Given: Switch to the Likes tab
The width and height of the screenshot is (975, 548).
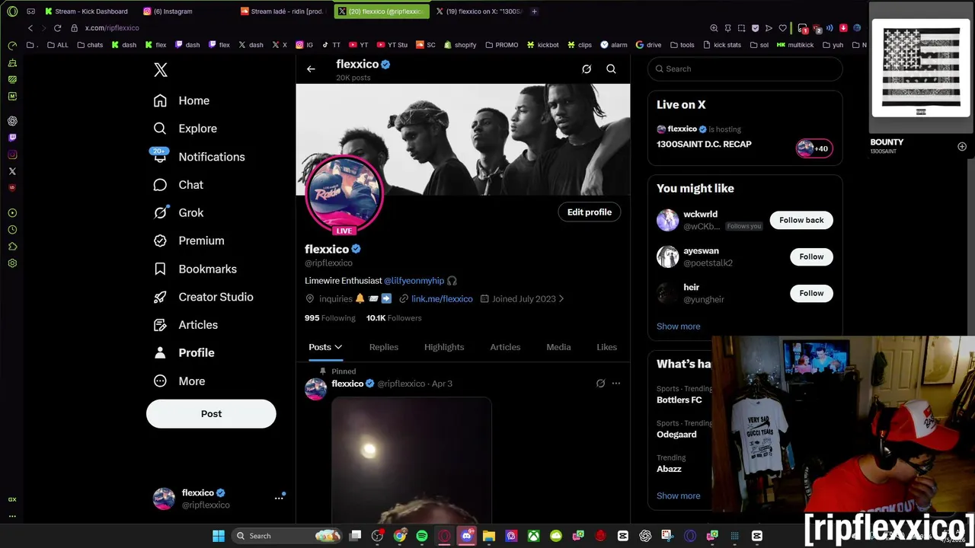Looking at the screenshot, I should [x=606, y=347].
